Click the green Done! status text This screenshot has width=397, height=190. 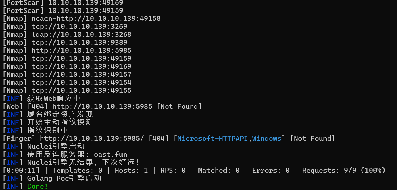37,186
